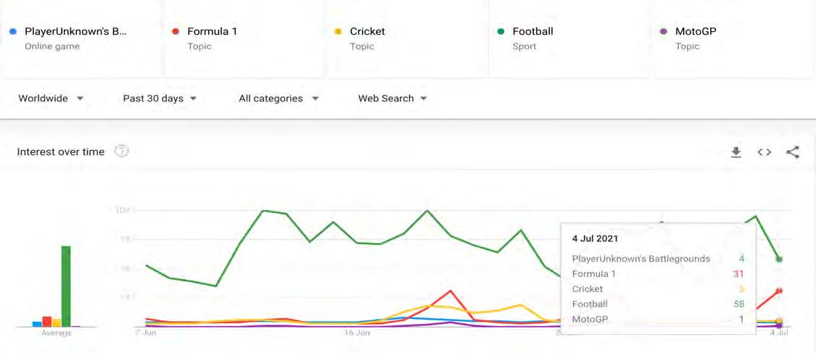The width and height of the screenshot is (816, 353).
Task: Click the green Football color dot
Action: 500,32
